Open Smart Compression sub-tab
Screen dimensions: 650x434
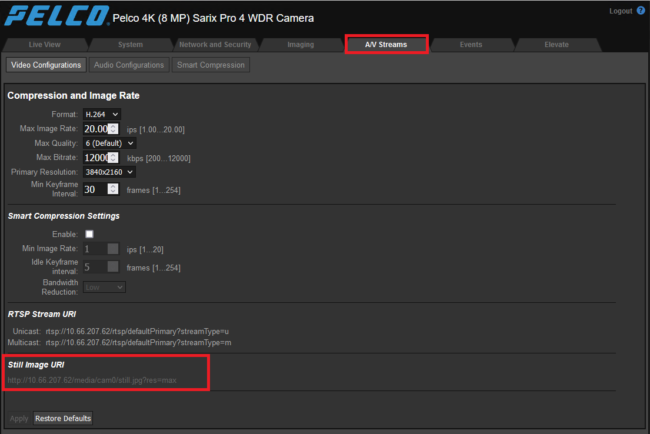(x=211, y=65)
